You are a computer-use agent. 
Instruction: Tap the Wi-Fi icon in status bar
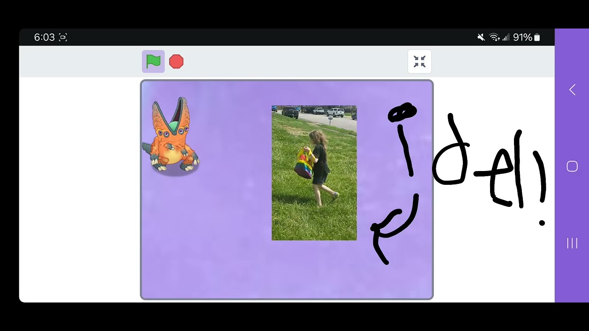tap(495, 37)
